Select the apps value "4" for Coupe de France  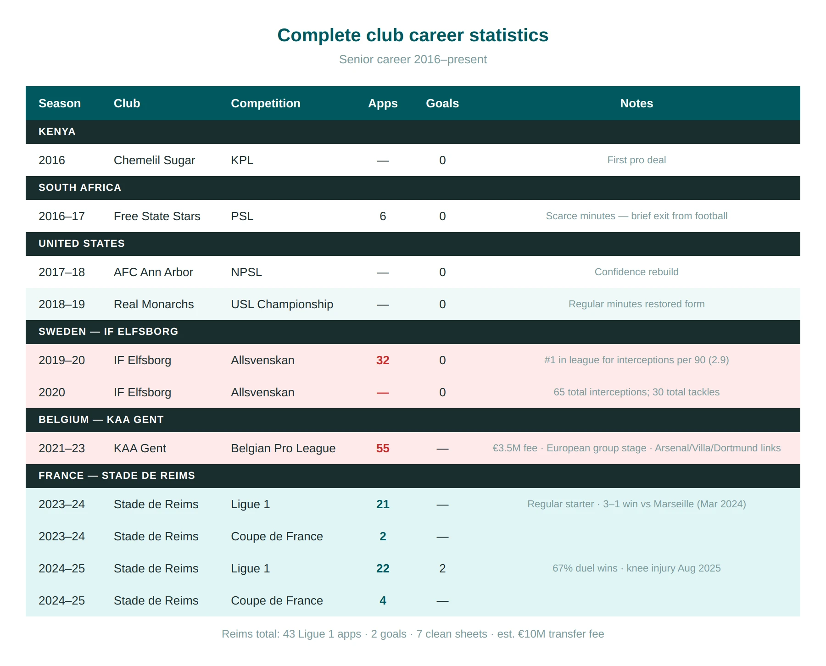(383, 600)
